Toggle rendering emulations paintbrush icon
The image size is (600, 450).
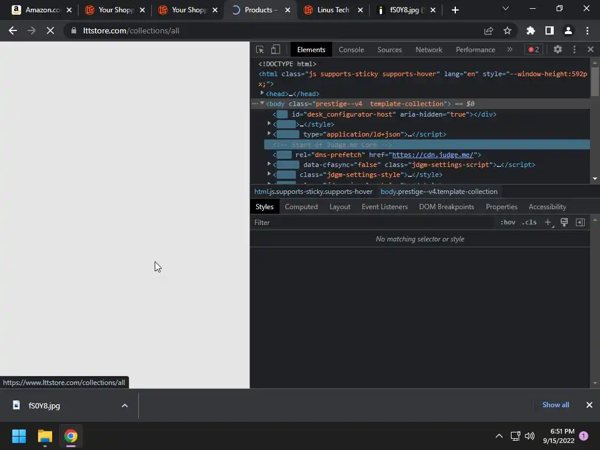point(564,222)
